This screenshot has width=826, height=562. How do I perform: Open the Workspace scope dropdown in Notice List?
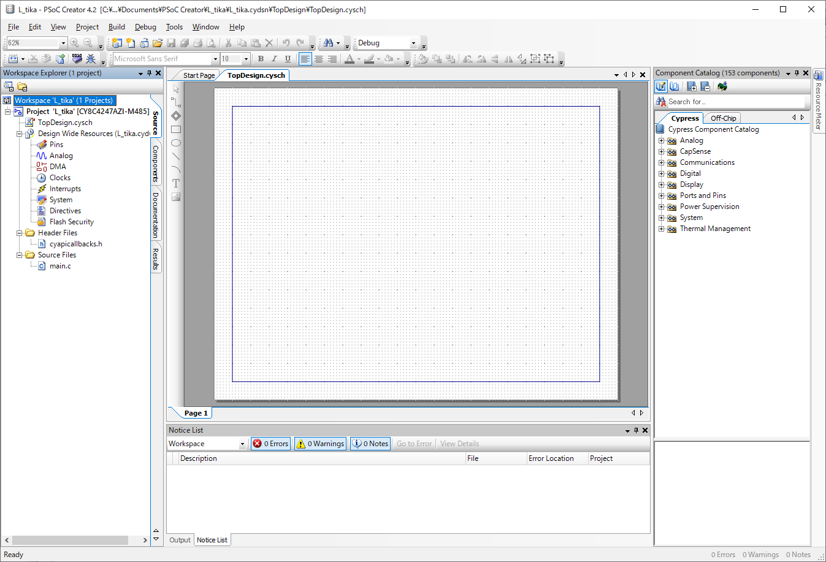click(x=242, y=444)
